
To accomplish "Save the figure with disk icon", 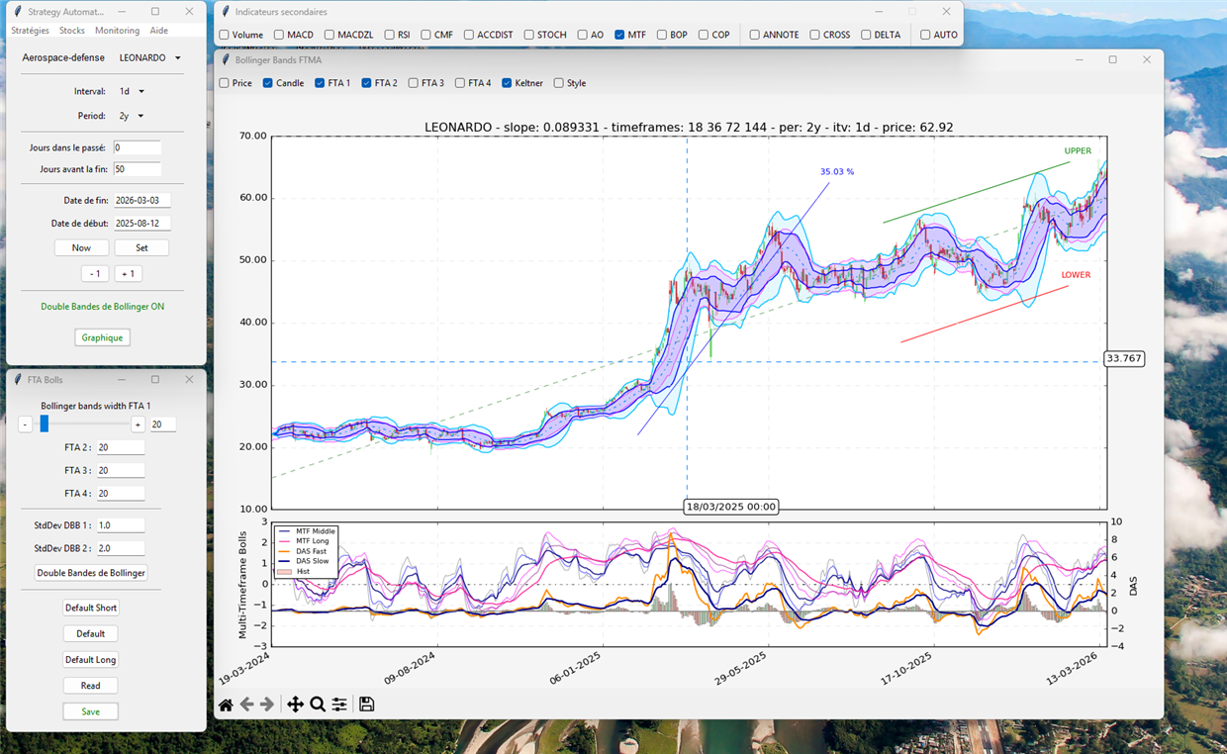I will pyautogui.click(x=367, y=705).
